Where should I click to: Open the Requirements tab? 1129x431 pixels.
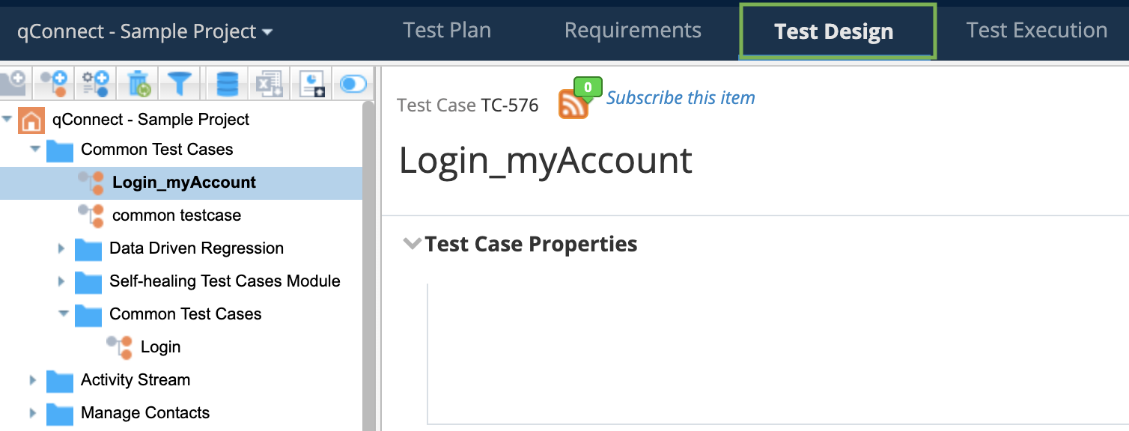pyautogui.click(x=633, y=31)
